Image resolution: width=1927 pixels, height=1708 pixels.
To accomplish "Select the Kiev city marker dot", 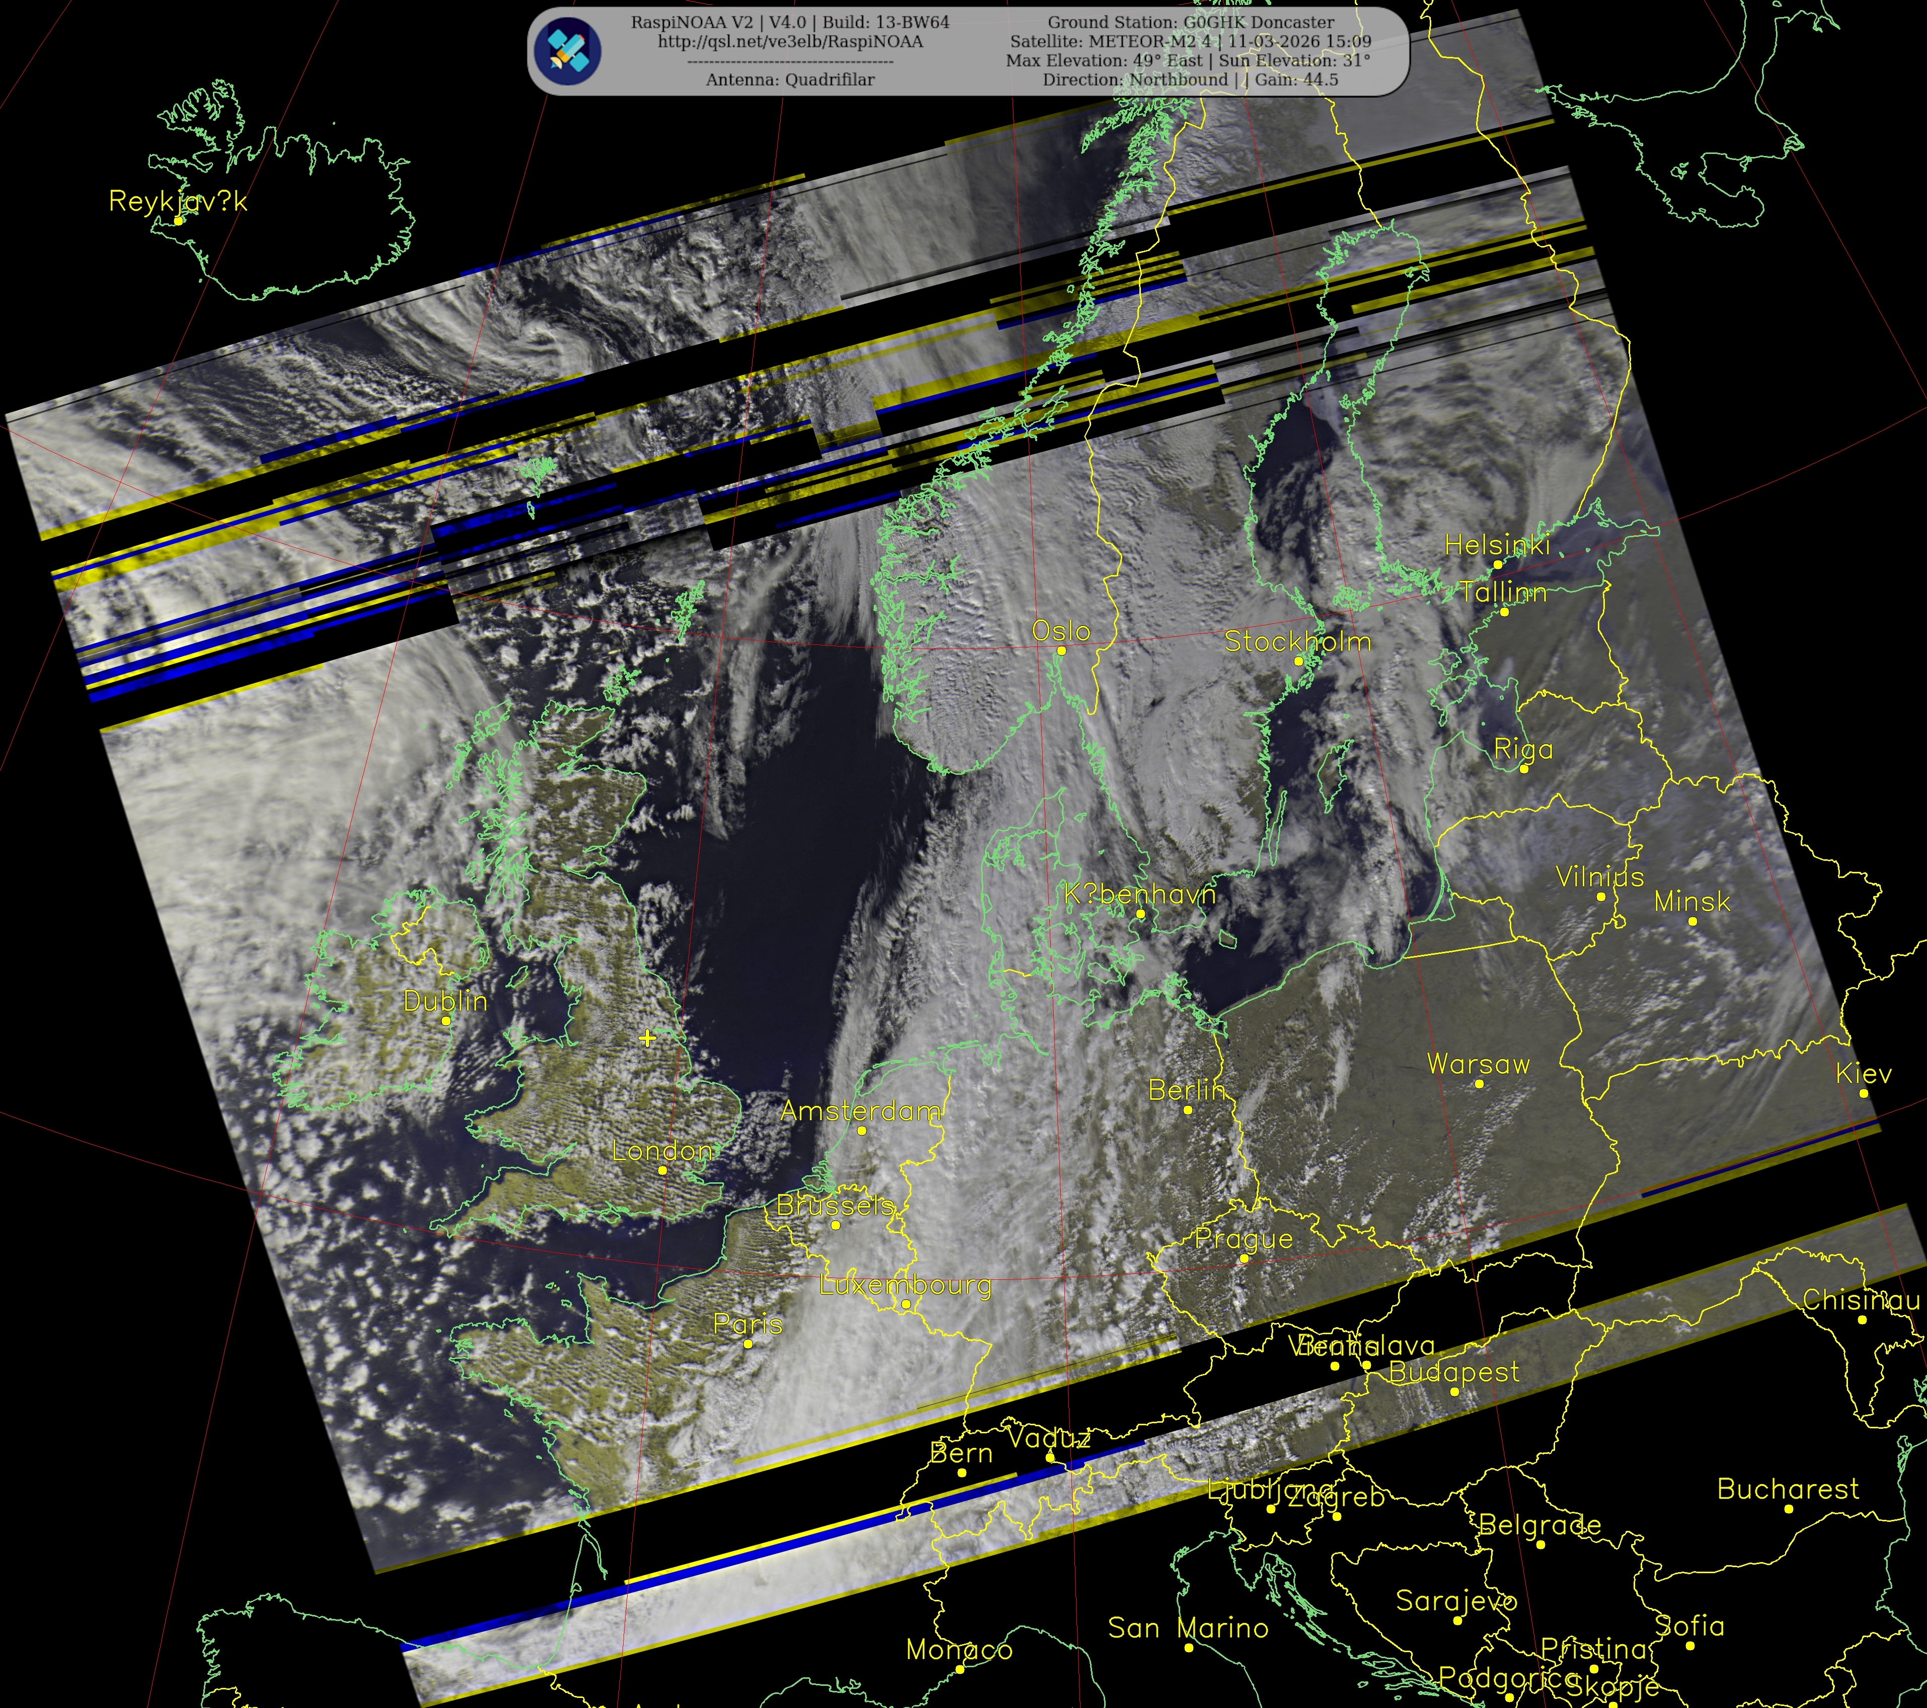I will pos(1864,1093).
